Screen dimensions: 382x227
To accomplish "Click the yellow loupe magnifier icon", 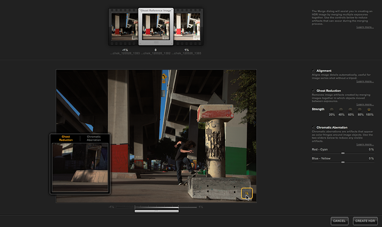I will tap(247, 193).
